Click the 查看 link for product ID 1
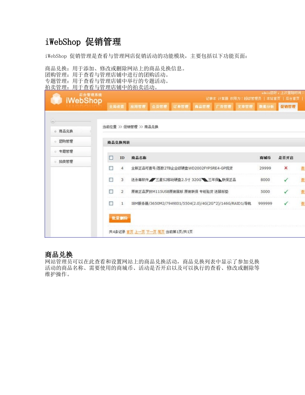This screenshot has height=395, width=305. 303,203
